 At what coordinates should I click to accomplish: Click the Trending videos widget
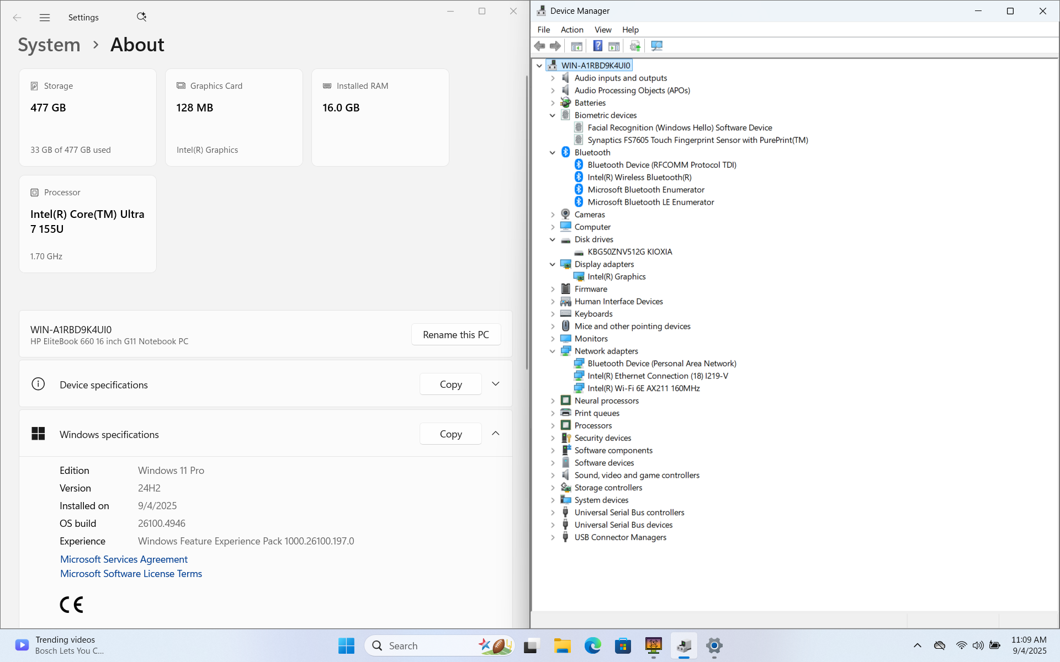point(60,645)
